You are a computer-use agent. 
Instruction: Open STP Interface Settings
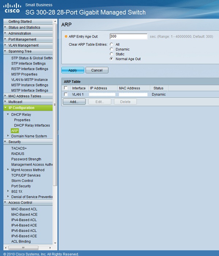[x=28, y=63]
